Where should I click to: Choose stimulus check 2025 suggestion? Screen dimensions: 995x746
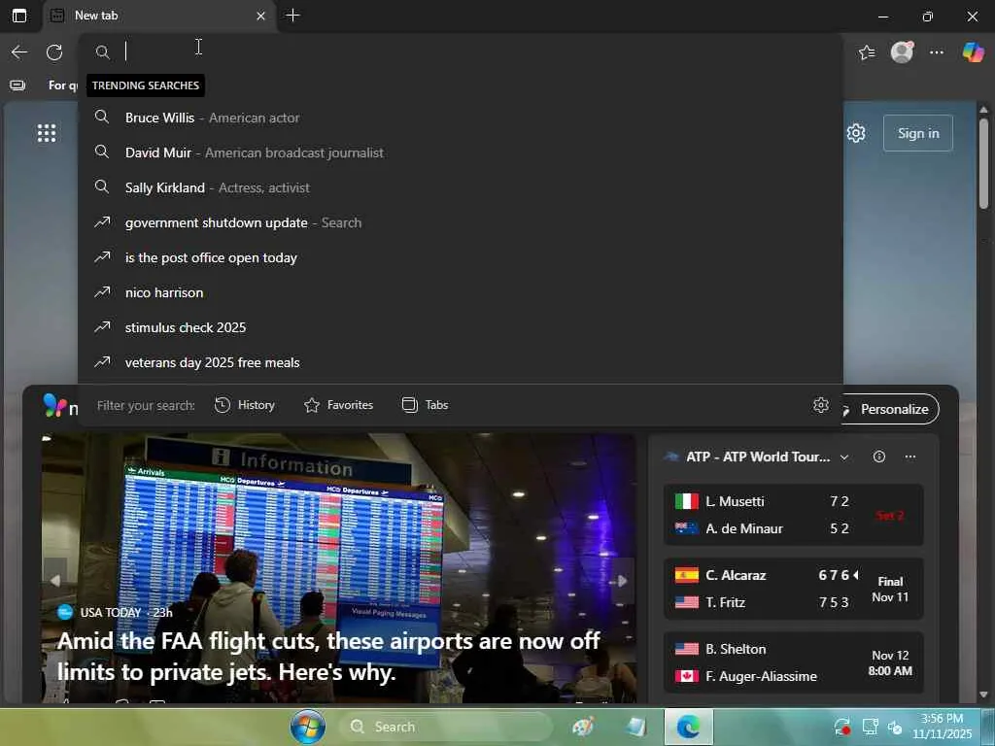461,326
